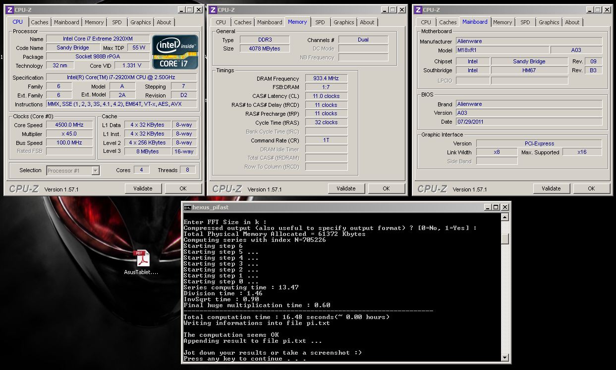Switch to CPU tab in the Alienware motherboard window
The width and height of the screenshot is (616, 370).
coord(426,22)
